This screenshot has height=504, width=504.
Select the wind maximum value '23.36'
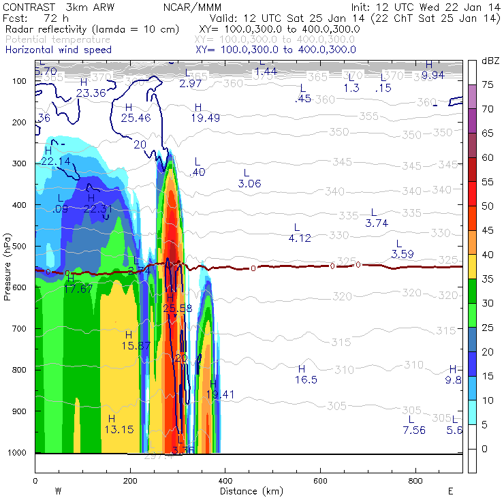pos(91,93)
